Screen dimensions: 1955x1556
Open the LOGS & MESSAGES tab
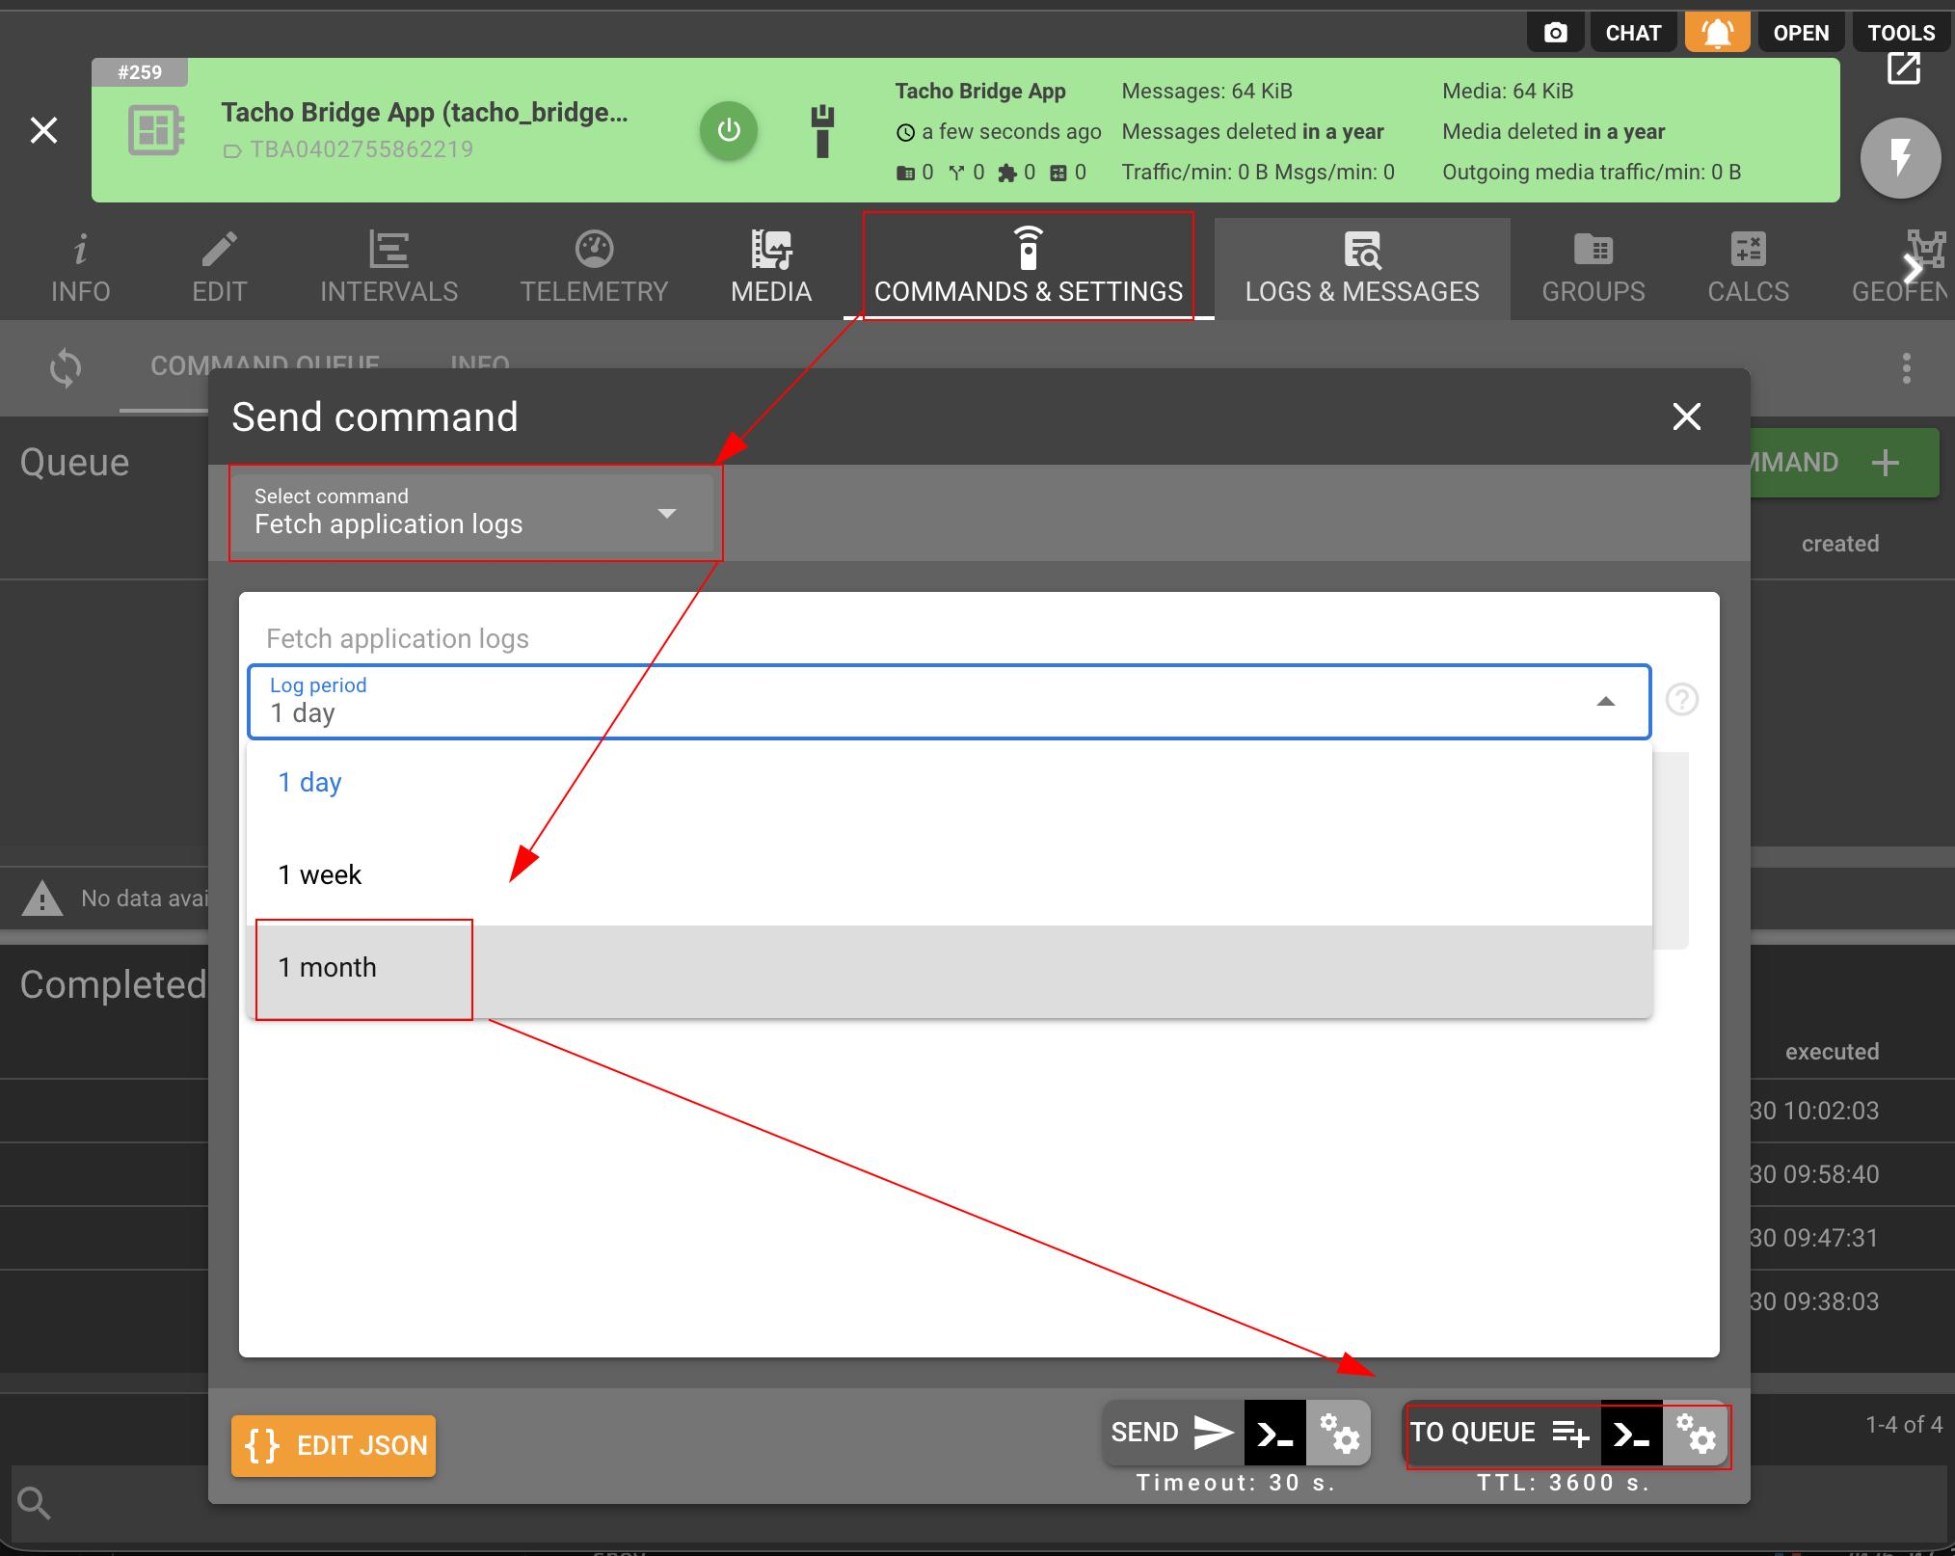pos(1362,269)
